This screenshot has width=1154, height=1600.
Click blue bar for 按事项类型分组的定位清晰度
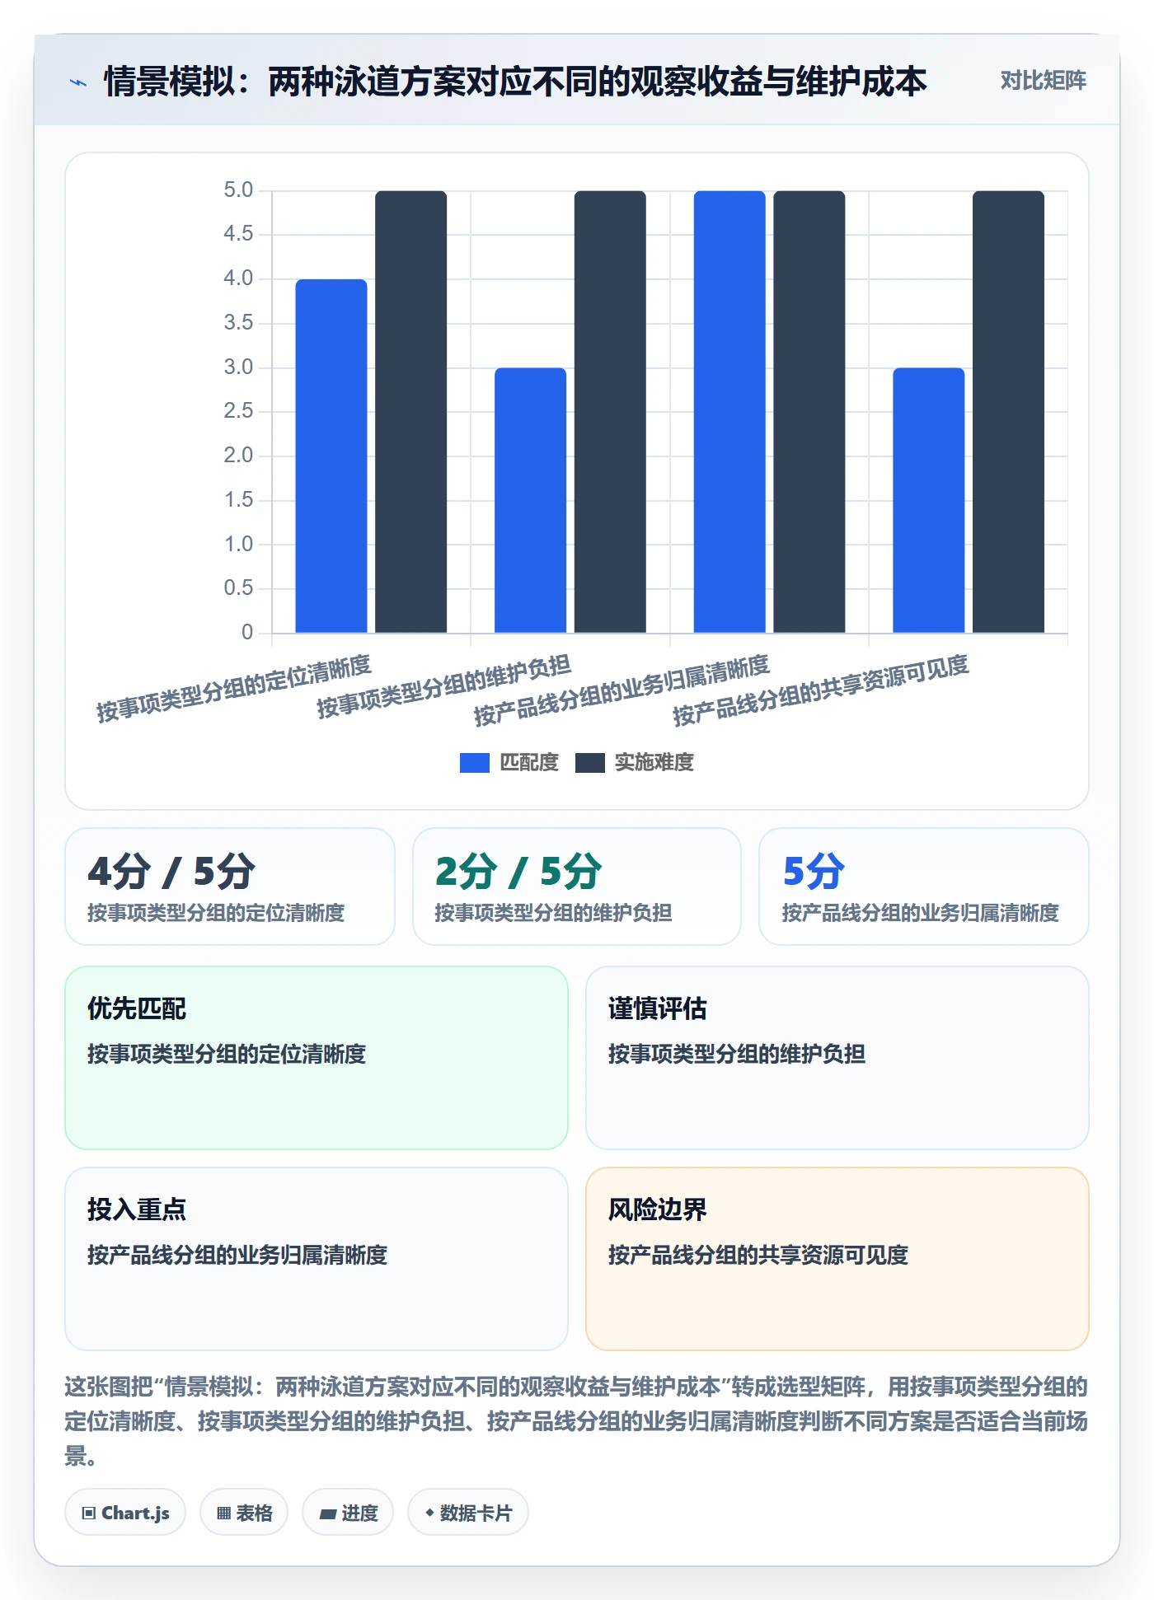(331, 456)
